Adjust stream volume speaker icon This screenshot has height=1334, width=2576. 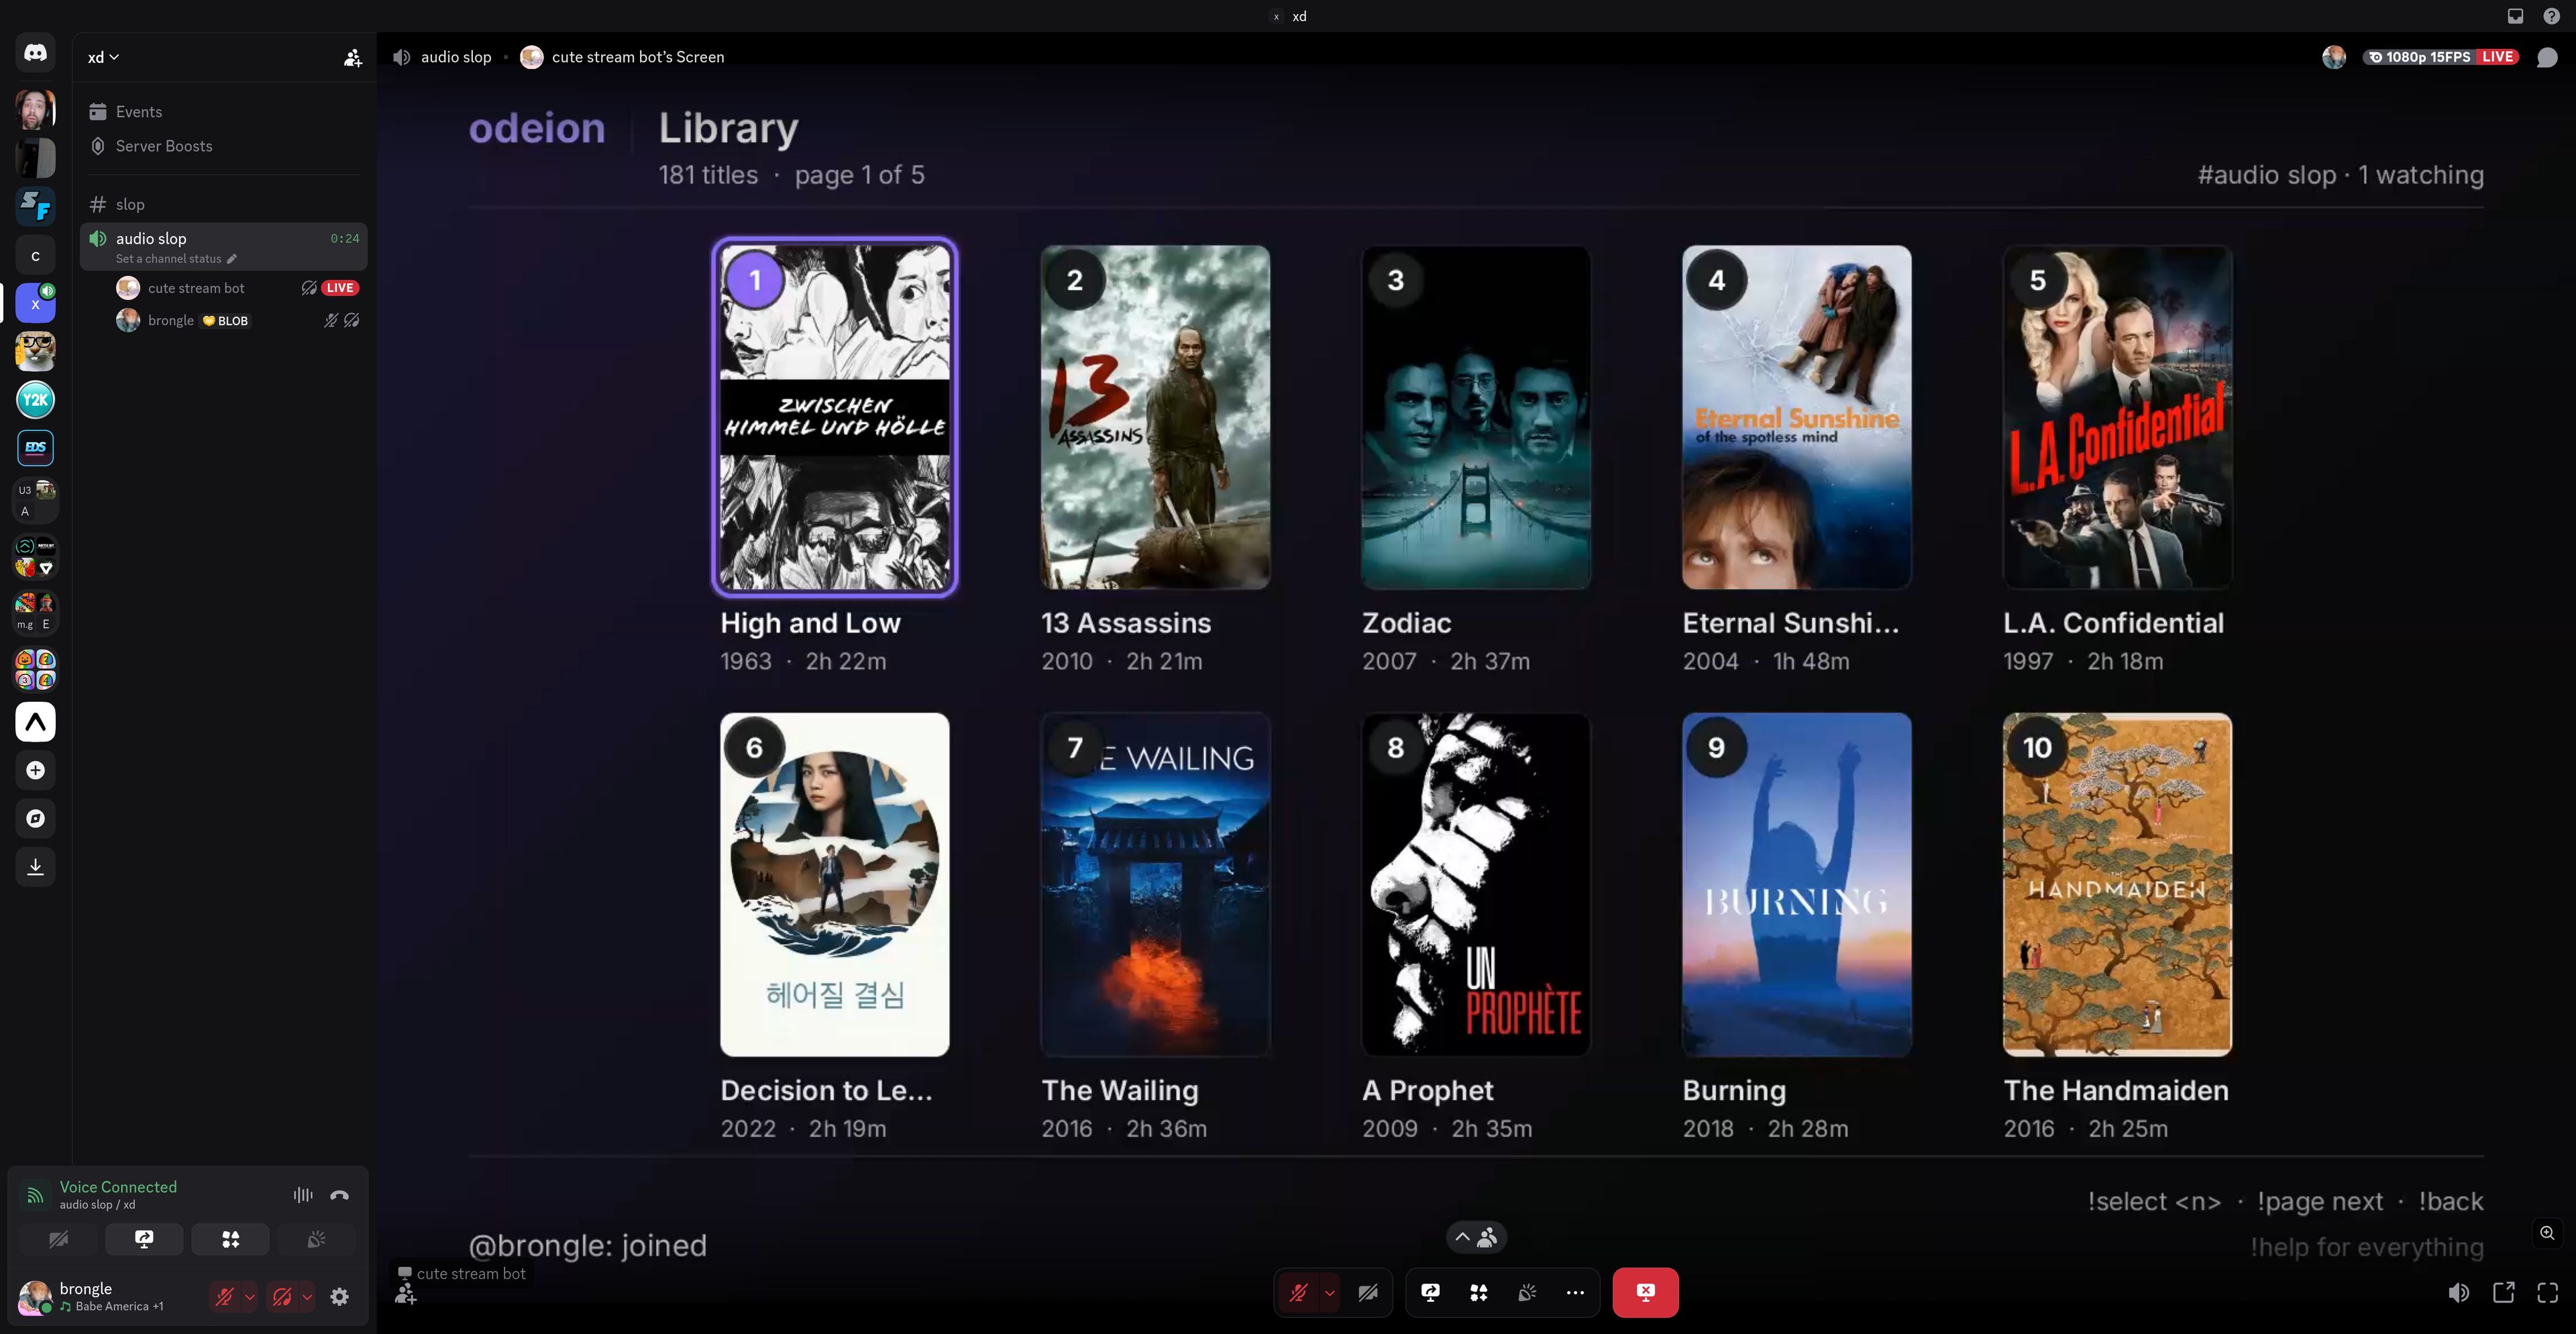(2458, 1292)
